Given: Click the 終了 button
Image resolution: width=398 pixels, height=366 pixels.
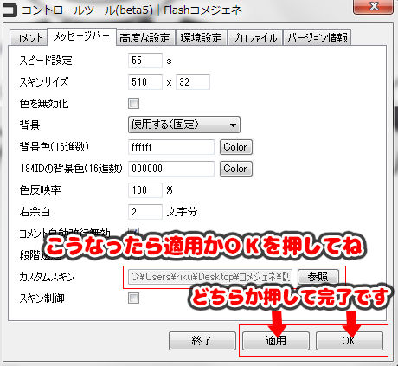Looking at the screenshot, I should pos(202,341).
